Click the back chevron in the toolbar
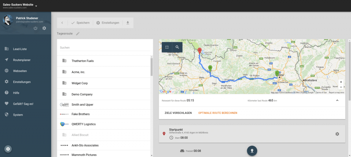Image resolution: width=351 pixels, height=157 pixels. [x=62, y=23]
